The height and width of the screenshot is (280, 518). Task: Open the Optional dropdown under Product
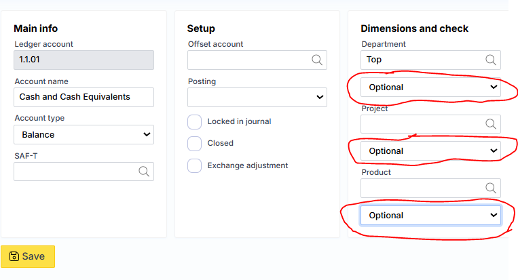coord(430,215)
